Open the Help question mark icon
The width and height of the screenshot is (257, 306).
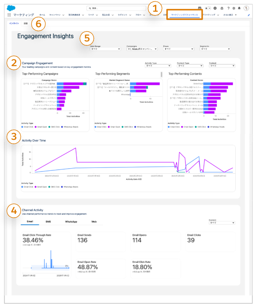coord(228,8)
